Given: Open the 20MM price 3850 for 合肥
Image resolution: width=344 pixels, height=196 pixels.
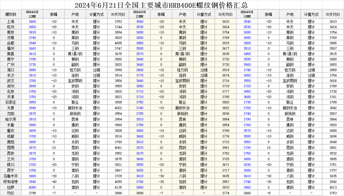Looking at the screenshot, I should tap(140, 43).
